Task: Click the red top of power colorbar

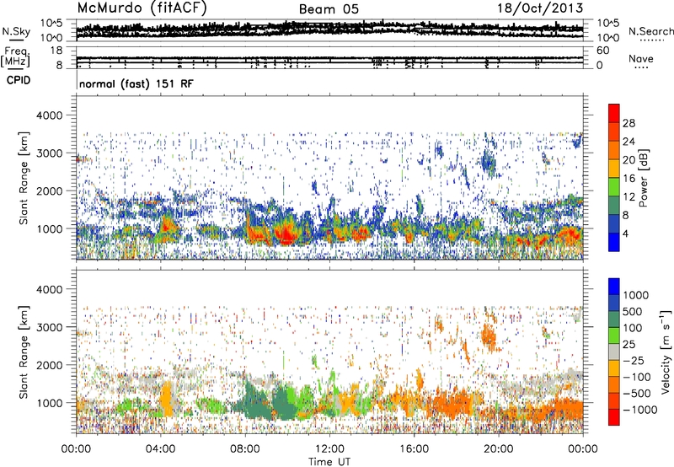Action: click(614, 113)
